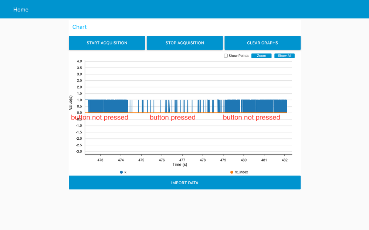Click the Chart heading text
This screenshot has height=230, width=369.
79,27
